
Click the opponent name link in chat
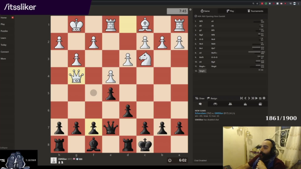click(x=200, y=113)
